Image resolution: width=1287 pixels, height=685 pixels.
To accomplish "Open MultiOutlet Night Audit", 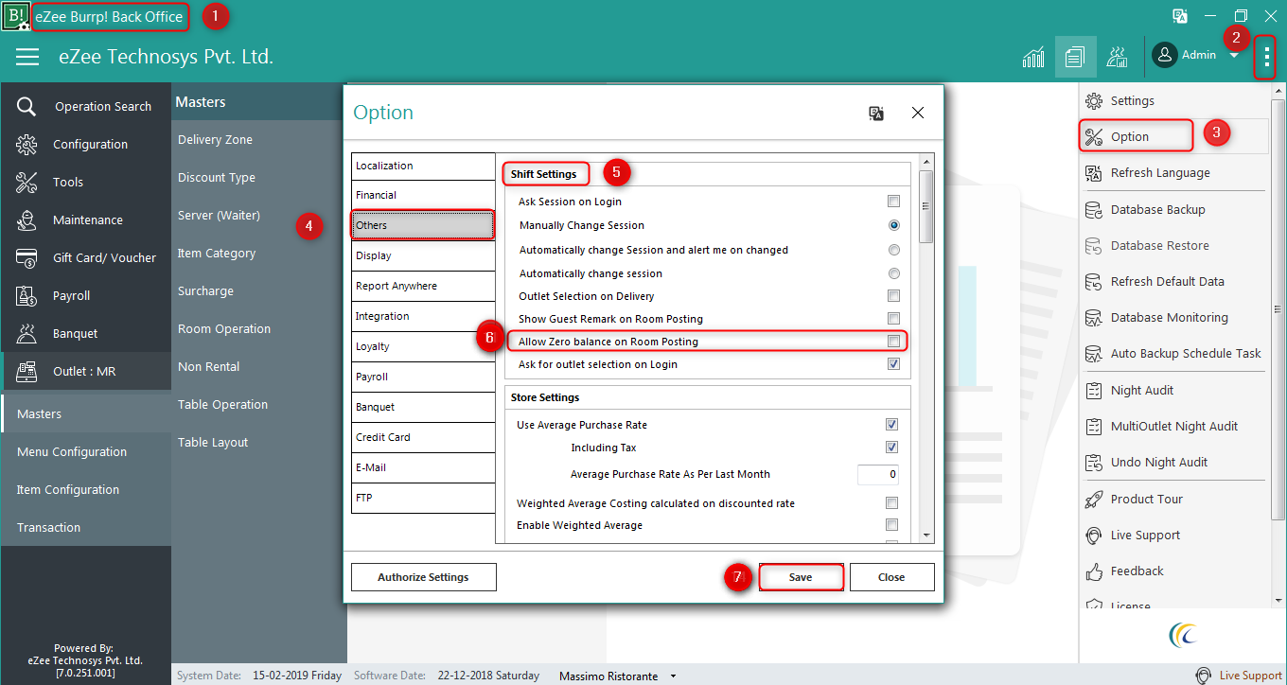I will coord(1173,426).
